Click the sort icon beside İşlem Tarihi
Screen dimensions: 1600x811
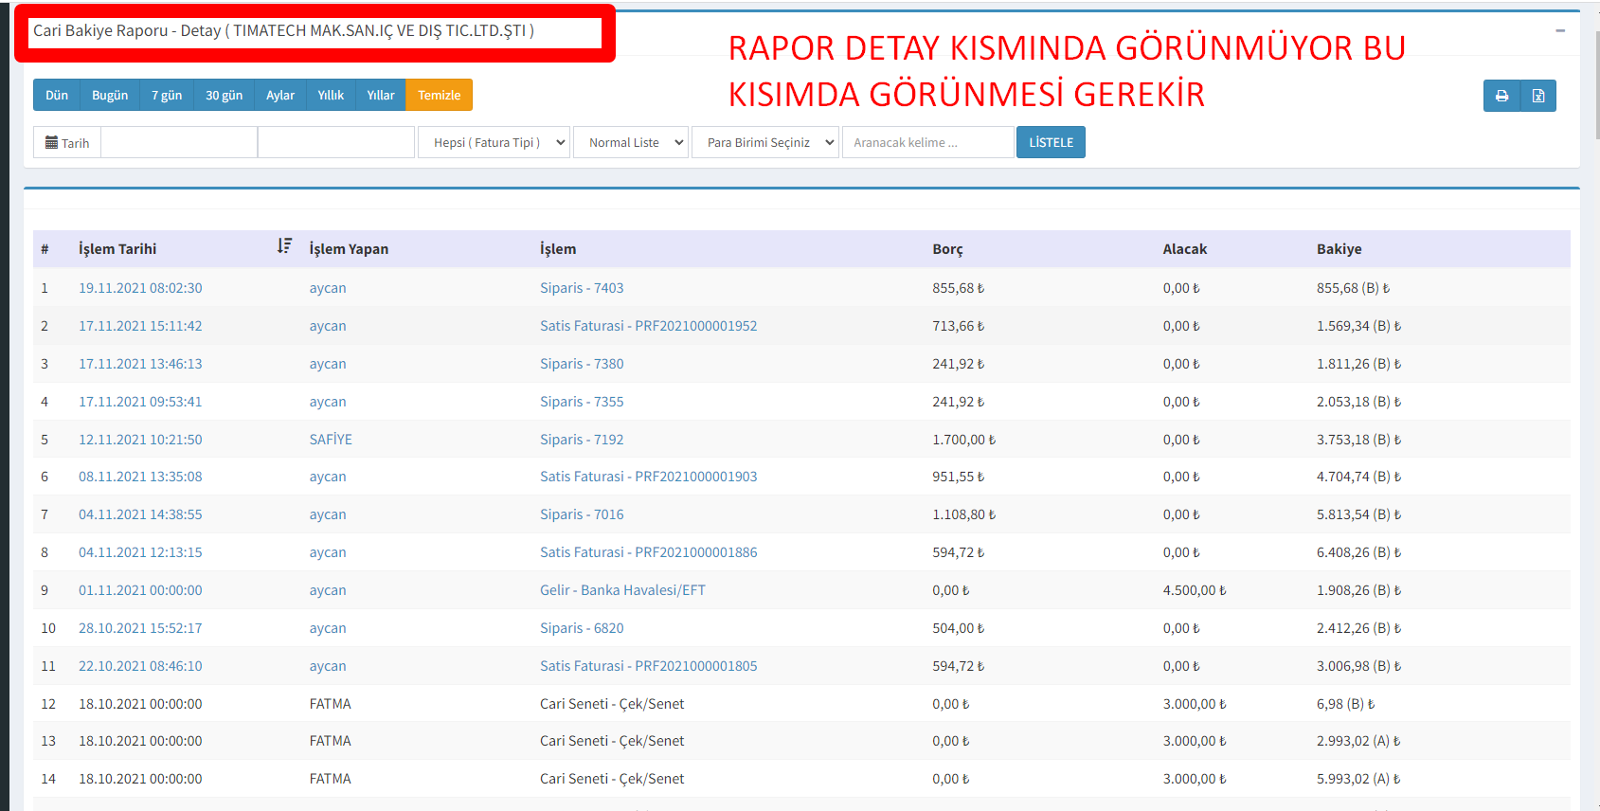[x=284, y=246]
